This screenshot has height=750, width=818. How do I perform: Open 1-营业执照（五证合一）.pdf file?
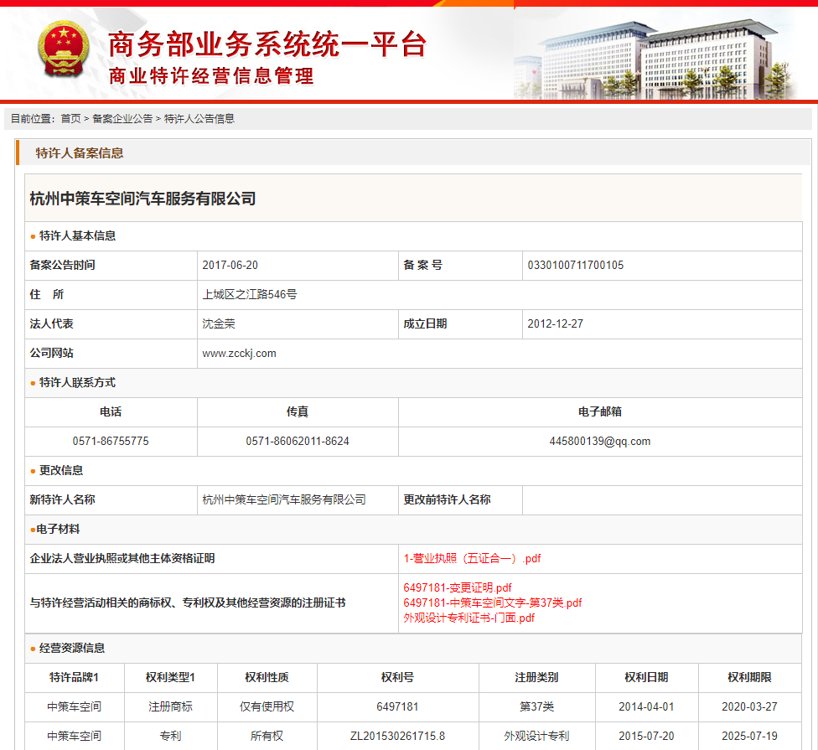click(x=472, y=559)
